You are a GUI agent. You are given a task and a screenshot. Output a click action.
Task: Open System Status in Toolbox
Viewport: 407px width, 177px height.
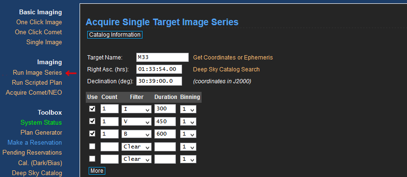41,123
